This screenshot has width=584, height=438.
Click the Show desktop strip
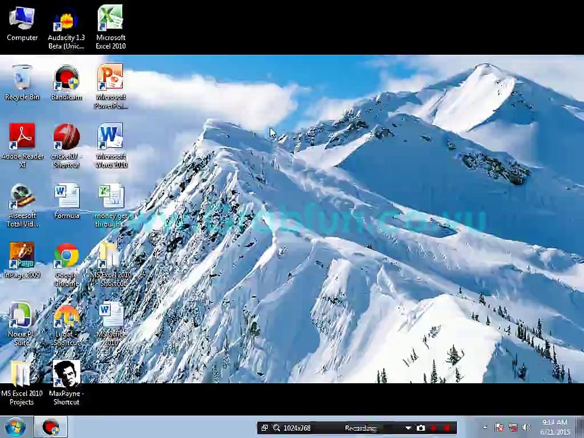point(580,427)
